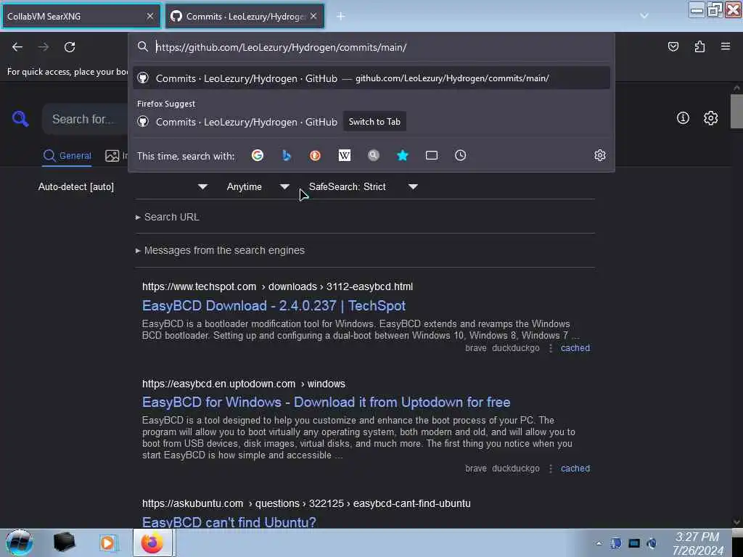743x557 pixels.
Task: Click the page vertical scrollbar thumb
Action: (x=736, y=111)
